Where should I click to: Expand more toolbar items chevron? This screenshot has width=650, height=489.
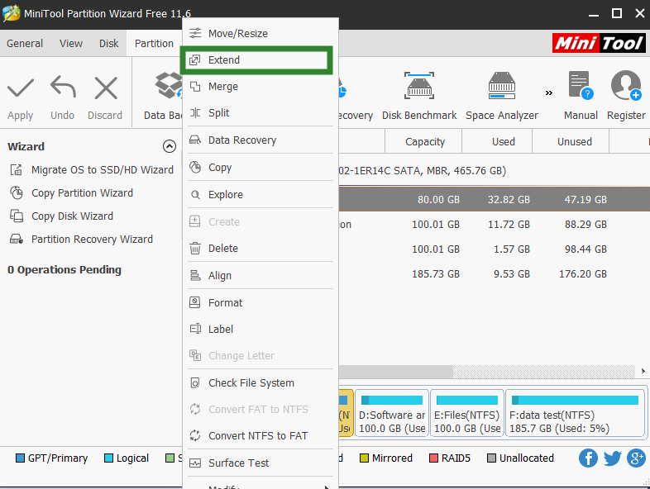point(549,93)
